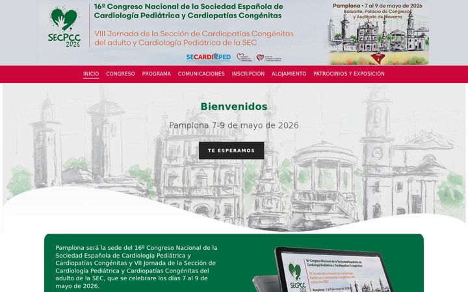
Task: Click the tablet mockup image in green card
Action: tap(324, 270)
